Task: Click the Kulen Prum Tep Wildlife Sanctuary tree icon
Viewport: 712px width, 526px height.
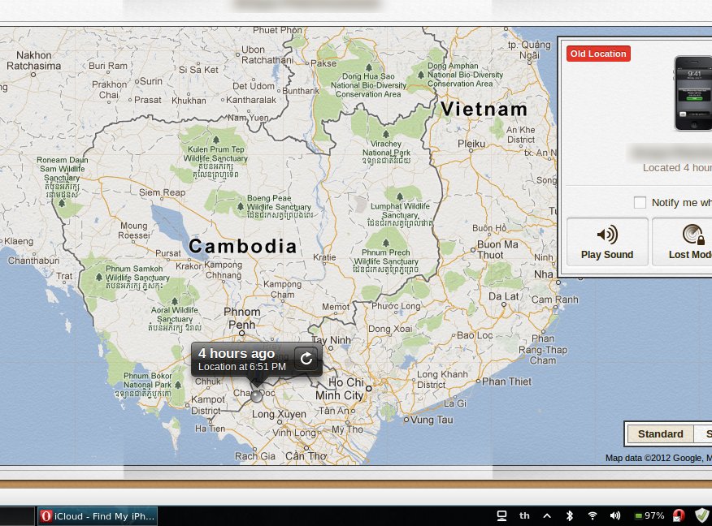Action: (x=216, y=139)
